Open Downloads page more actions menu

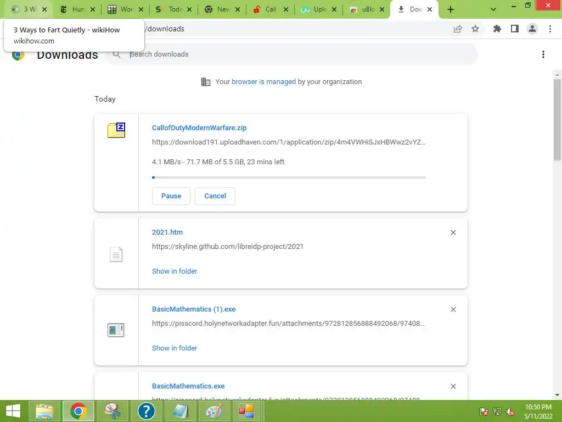[543, 54]
